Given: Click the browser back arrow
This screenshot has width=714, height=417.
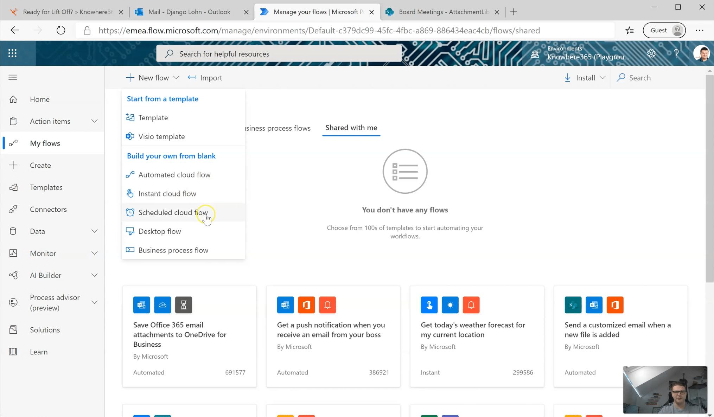Looking at the screenshot, I should (15, 31).
